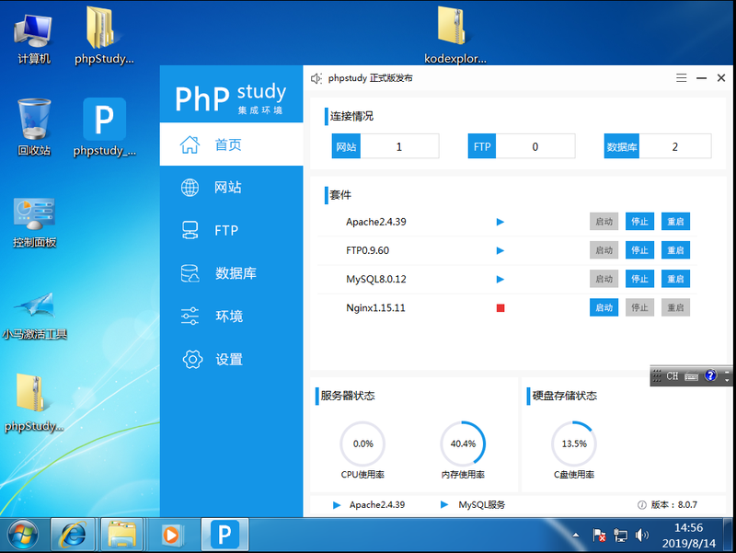Click the database icon beside 数据库
This screenshot has width=736, height=553.
[x=190, y=273]
